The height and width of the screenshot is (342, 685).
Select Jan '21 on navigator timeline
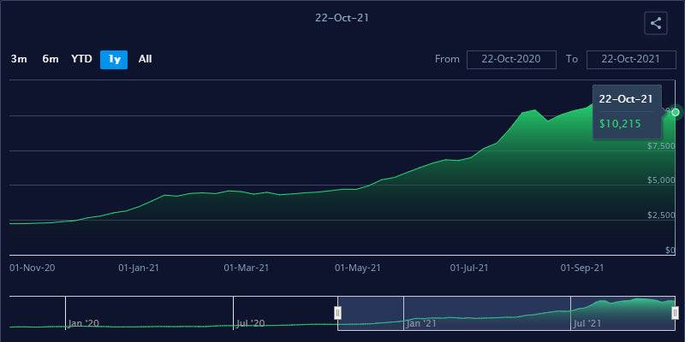point(421,323)
